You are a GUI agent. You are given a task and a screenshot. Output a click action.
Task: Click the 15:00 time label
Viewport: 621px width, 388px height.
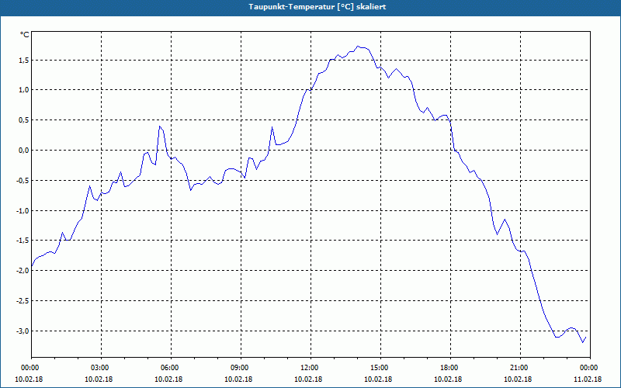click(380, 368)
